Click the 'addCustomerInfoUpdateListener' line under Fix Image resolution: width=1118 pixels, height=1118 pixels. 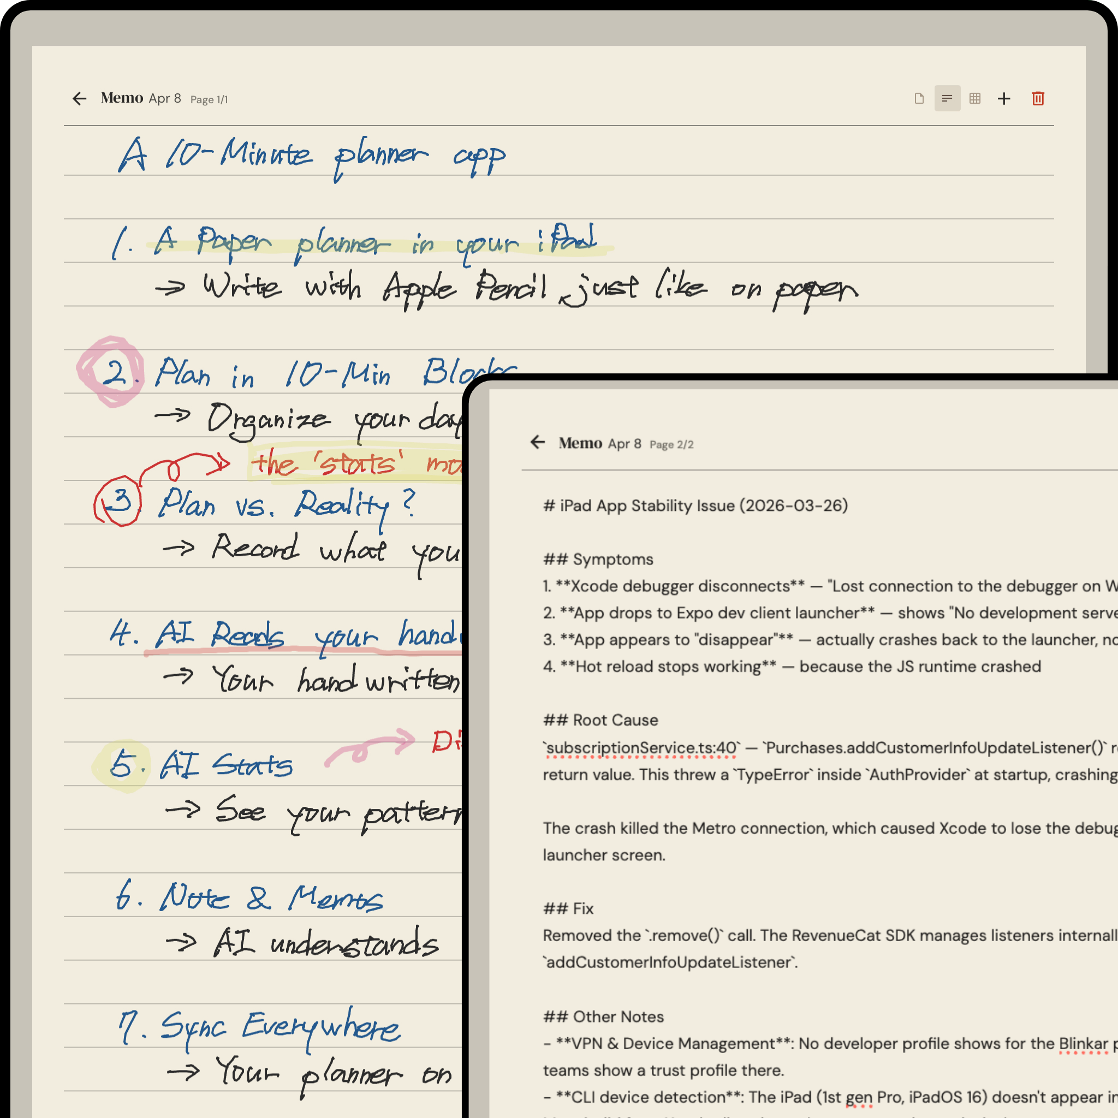pyautogui.click(x=670, y=962)
